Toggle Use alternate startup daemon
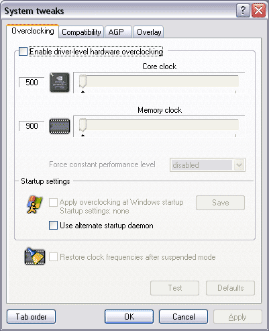The width and height of the screenshot is (269, 331). click(53, 226)
